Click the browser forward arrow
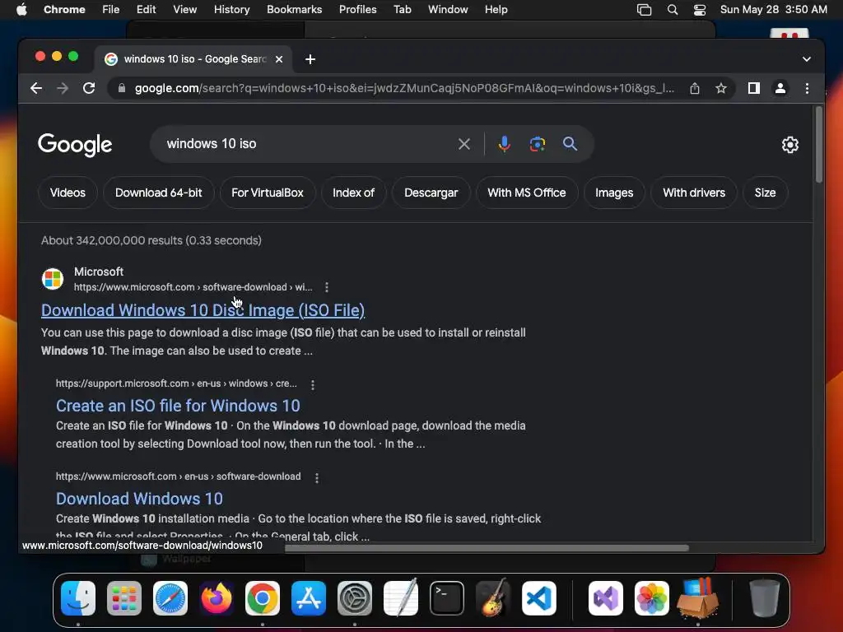 pyautogui.click(x=63, y=88)
